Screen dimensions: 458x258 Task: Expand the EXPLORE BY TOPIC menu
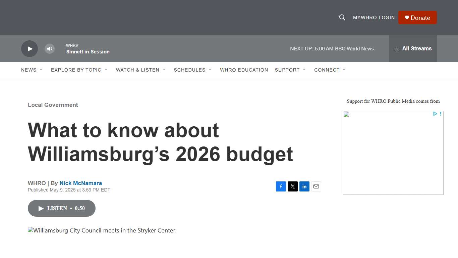76,70
